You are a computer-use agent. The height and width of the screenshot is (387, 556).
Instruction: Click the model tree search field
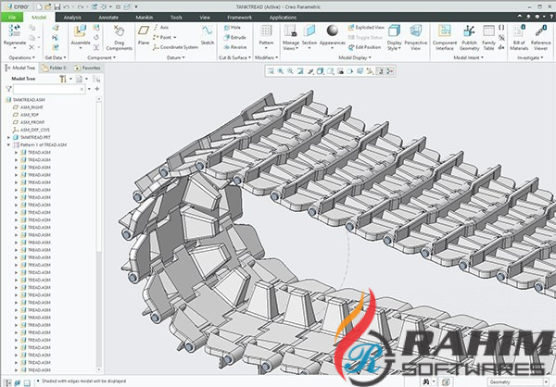[49, 89]
